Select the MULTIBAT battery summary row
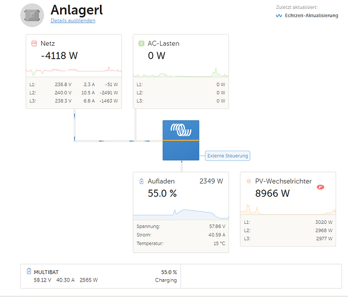The width and height of the screenshot is (348, 297). (x=101, y=276)
